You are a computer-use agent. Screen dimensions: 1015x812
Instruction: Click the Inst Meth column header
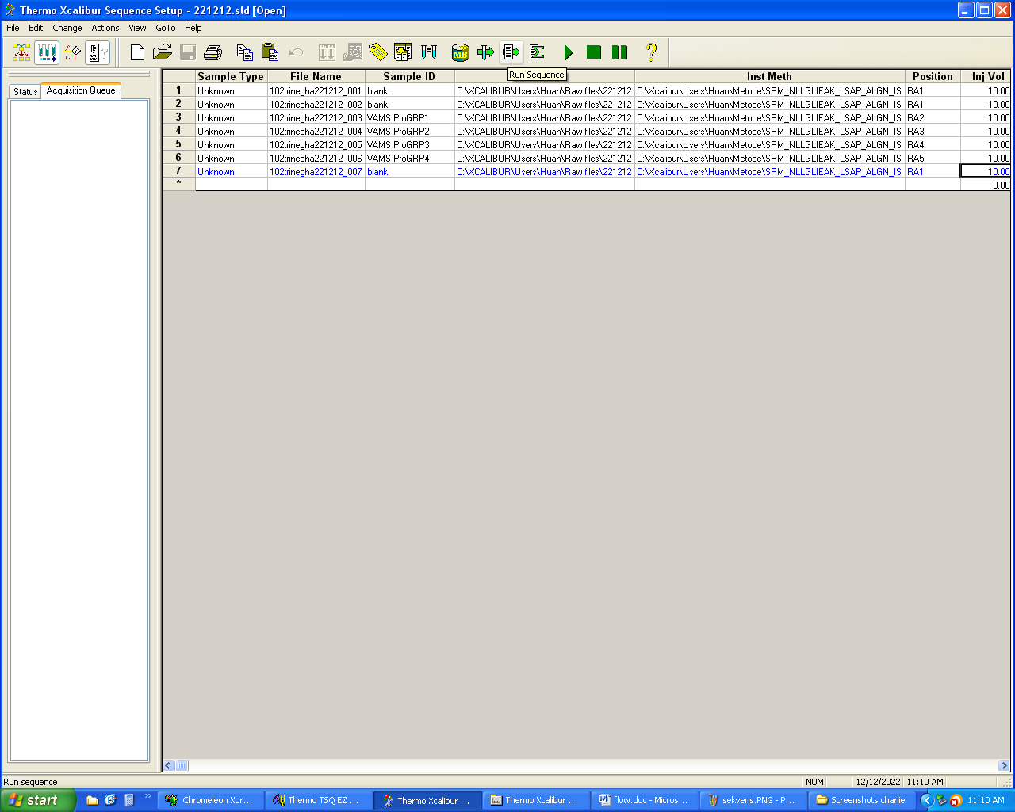click(769, 77)
